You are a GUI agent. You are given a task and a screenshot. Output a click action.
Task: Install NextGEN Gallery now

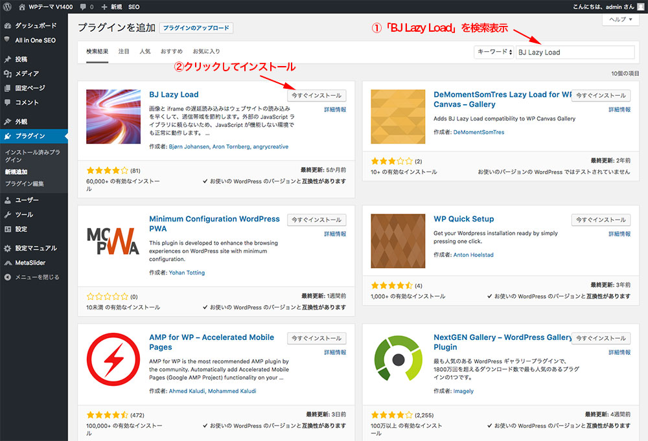click(601, 338)
